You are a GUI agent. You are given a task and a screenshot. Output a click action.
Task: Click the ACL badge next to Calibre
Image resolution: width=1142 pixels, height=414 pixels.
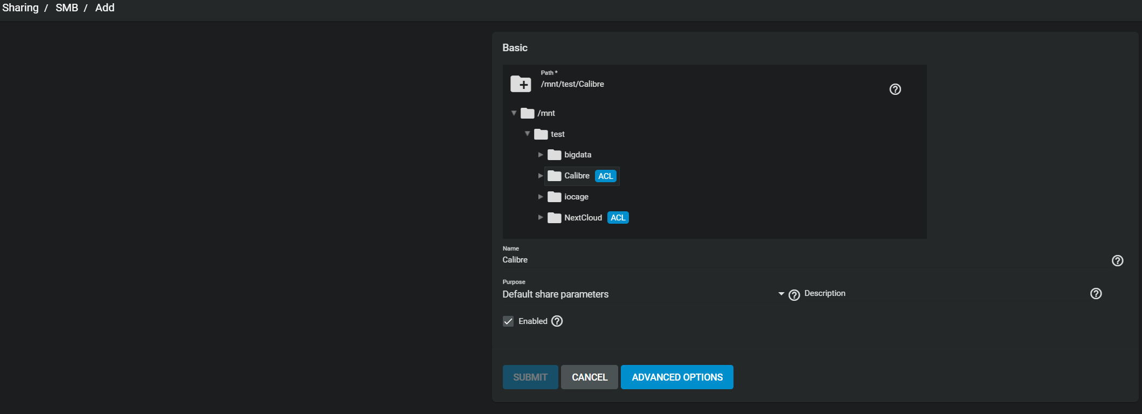[x=606, y=176]
